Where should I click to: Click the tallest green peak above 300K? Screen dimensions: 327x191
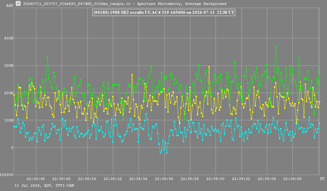tap(276, 47)
